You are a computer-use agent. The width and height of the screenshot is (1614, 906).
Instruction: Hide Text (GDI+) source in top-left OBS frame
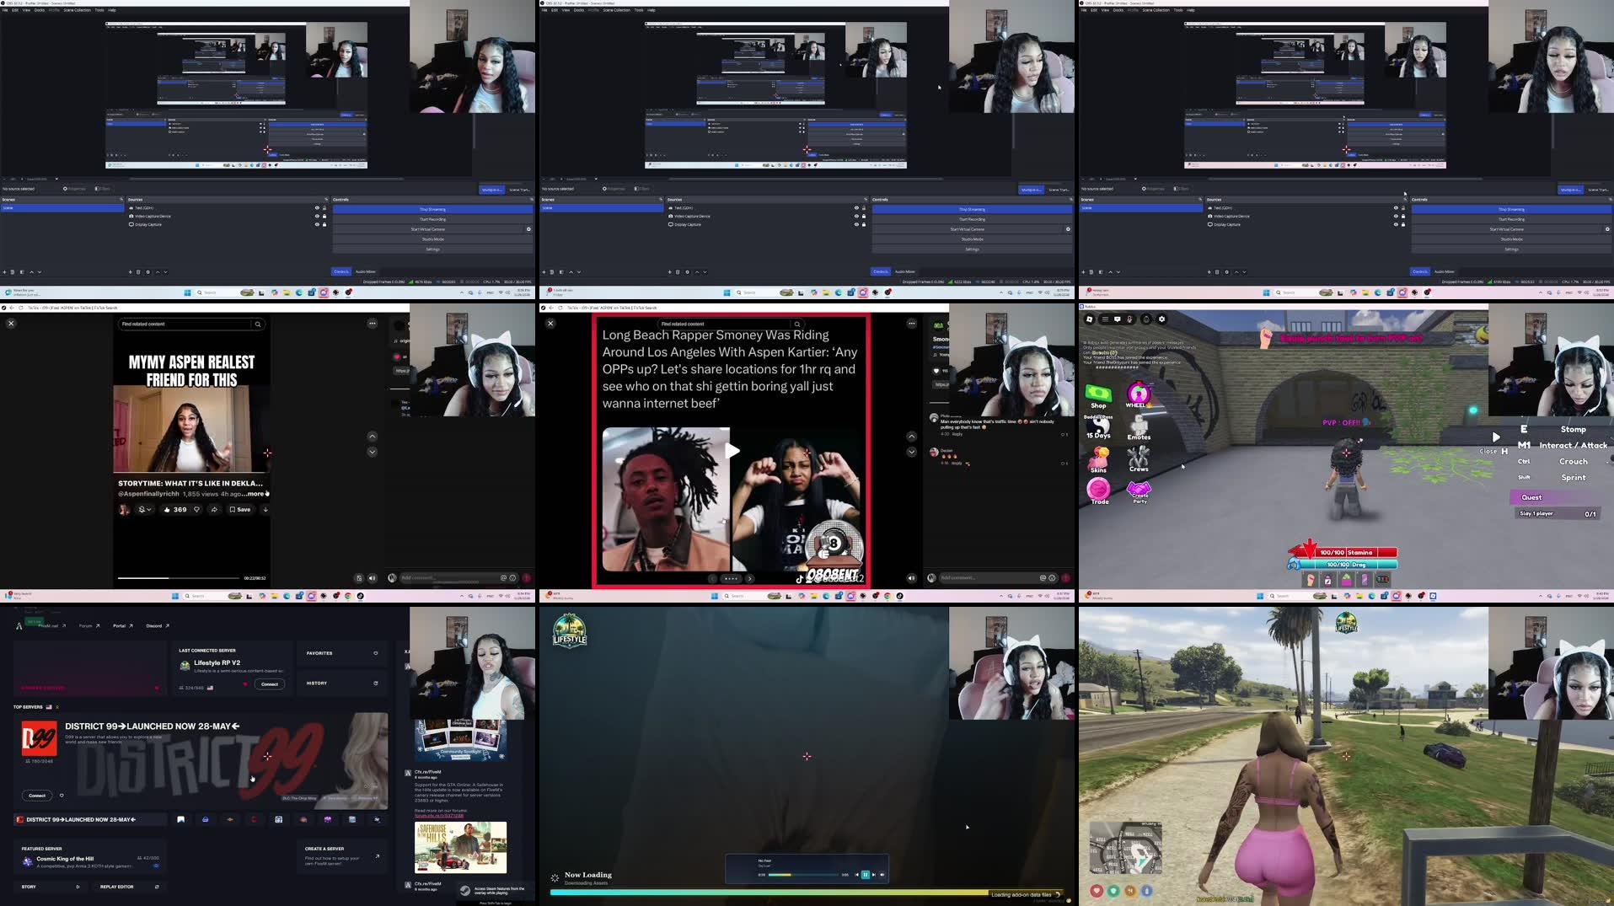[317, 208]
